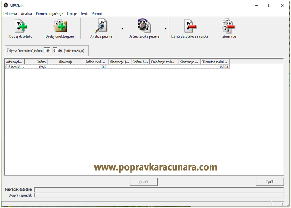Click the Izađi button
Screen dimensions: 291x208
pyautogui.click(x=270, y=182)
